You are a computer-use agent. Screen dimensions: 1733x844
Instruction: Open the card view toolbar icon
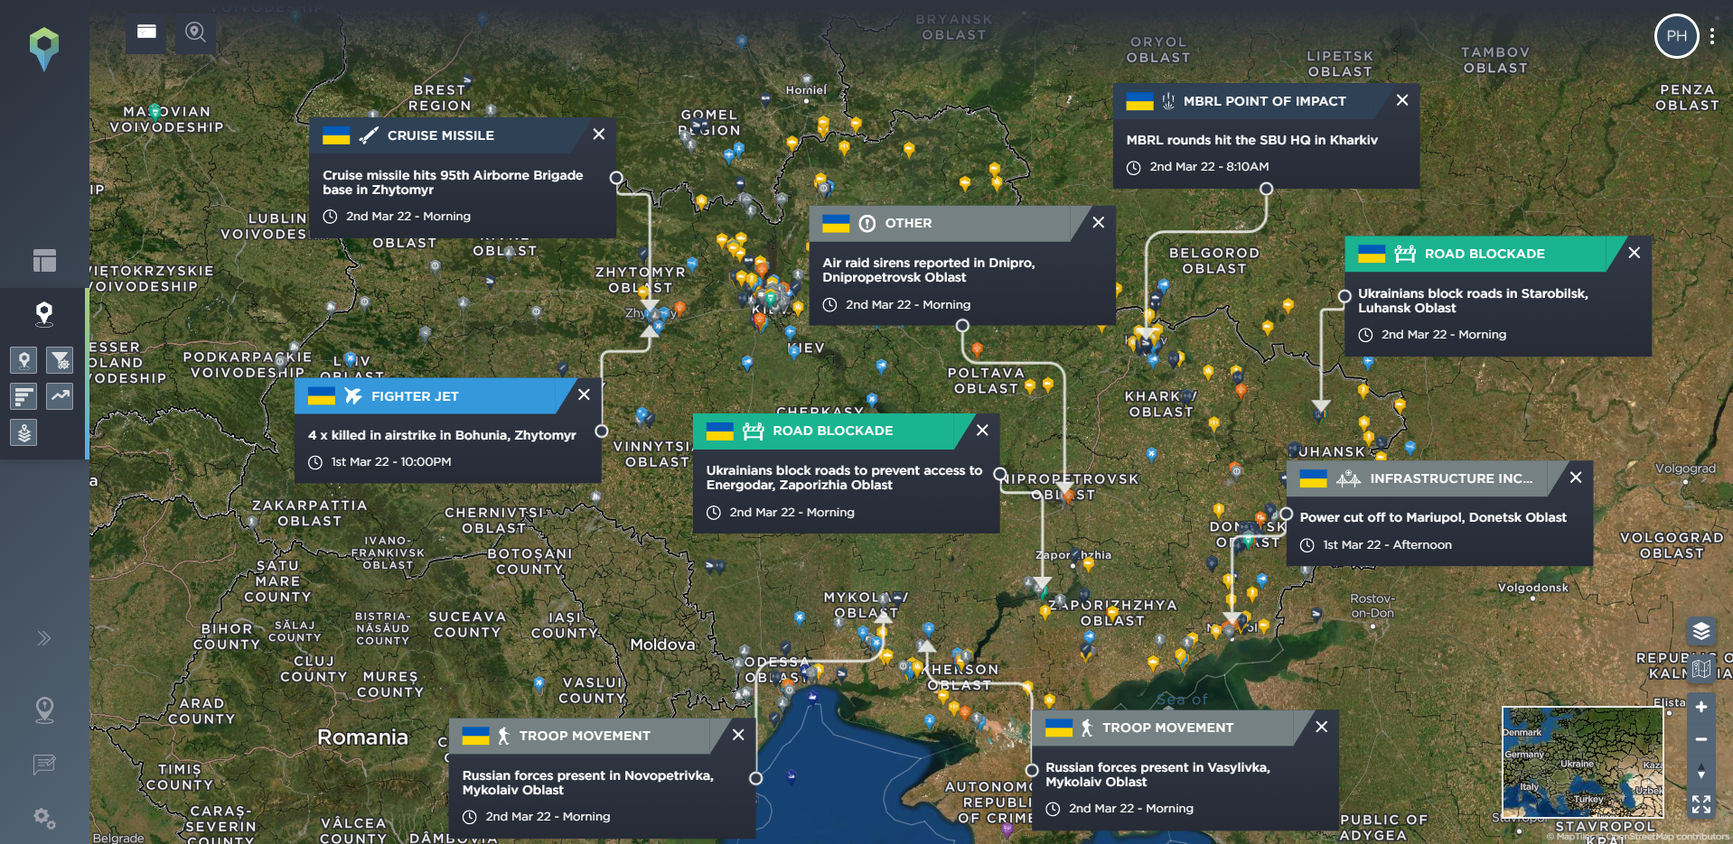point(146,32)
